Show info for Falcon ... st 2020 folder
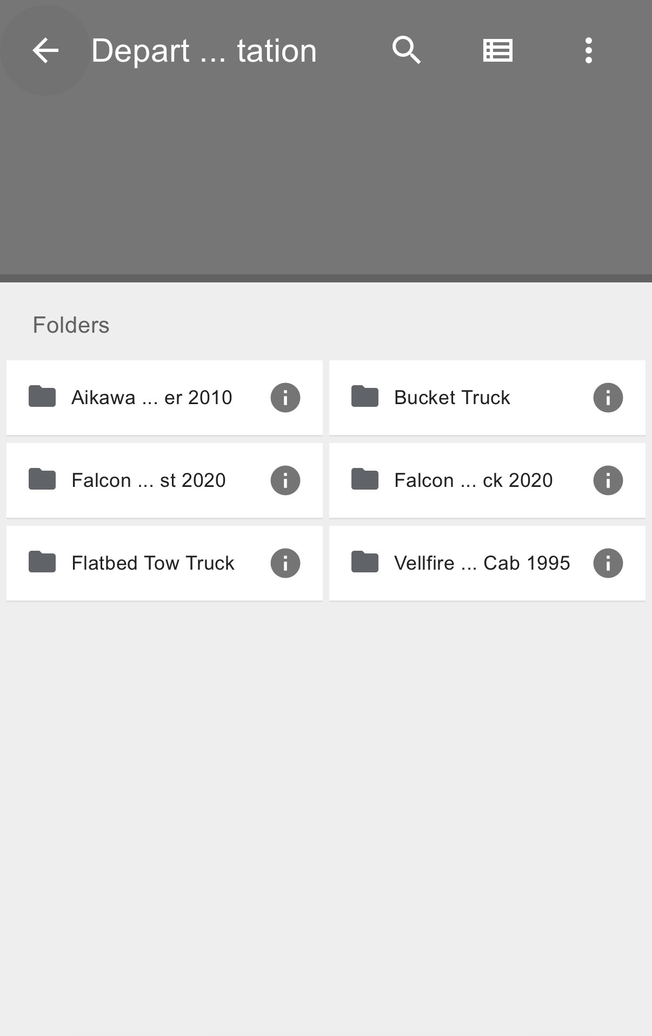 coord(285,480)
